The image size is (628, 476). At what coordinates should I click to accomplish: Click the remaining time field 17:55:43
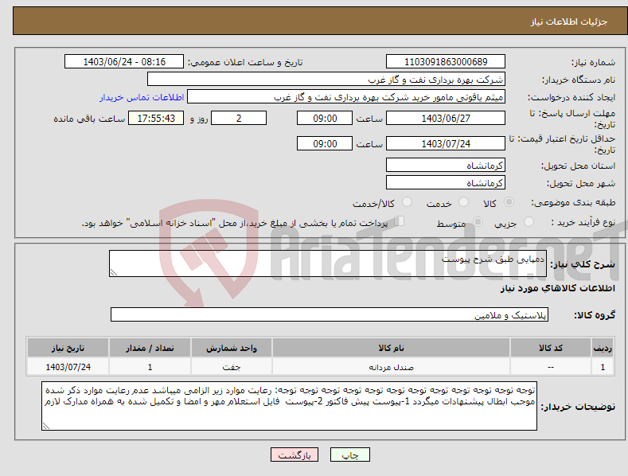point(156,118)
